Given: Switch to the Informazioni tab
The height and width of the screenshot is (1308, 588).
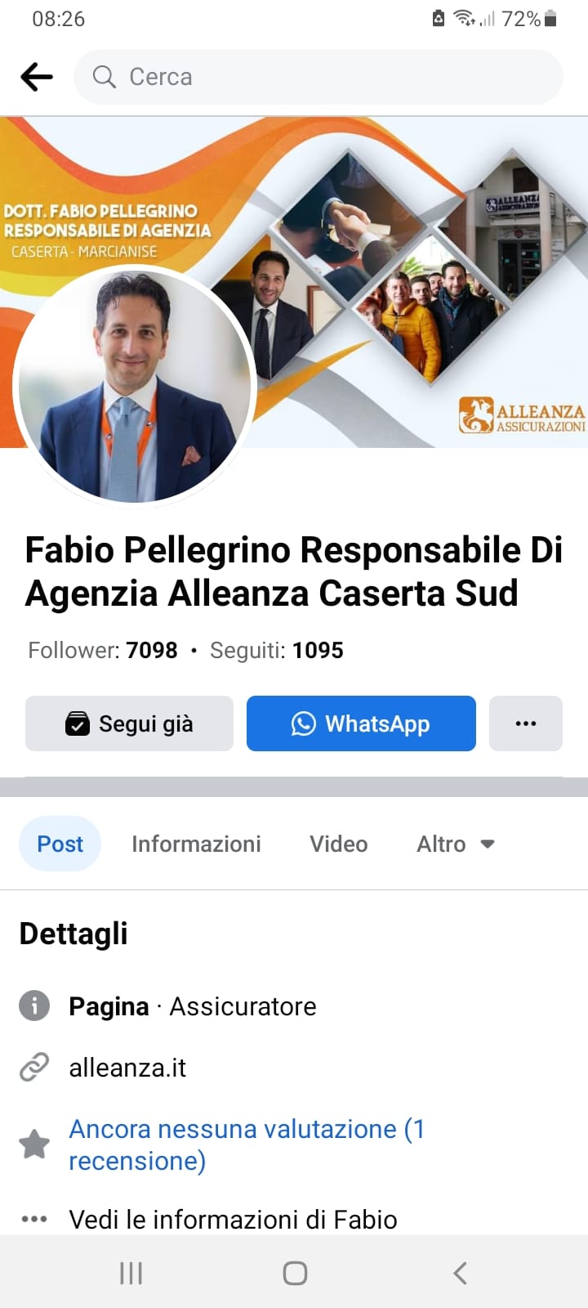Looking at the screenshot, I should tap(196, 844).
